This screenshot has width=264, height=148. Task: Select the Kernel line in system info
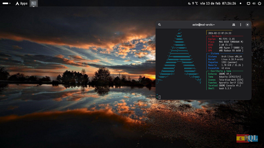click(x=226, y=59)
